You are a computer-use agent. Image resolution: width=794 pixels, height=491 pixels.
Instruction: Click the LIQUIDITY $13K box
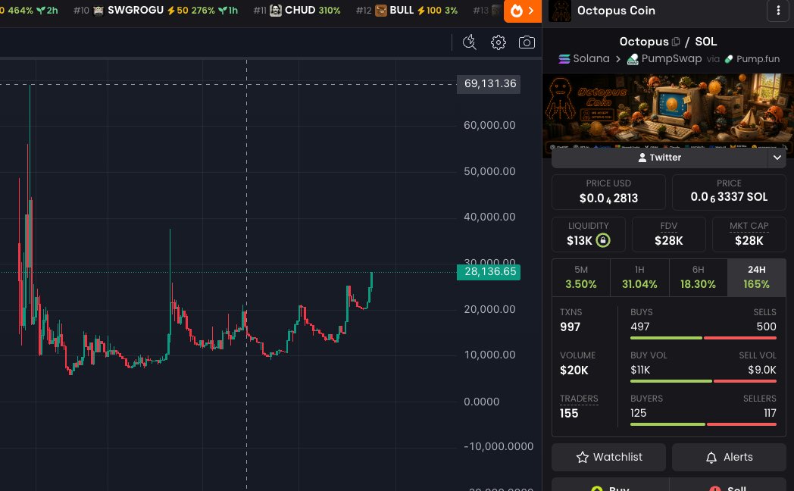[589, 234]
